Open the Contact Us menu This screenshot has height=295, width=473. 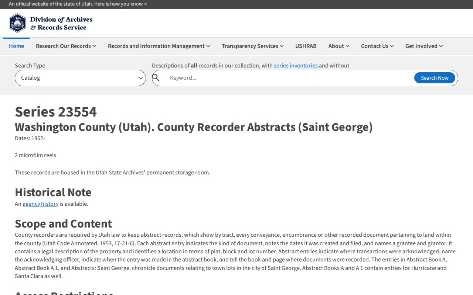click(377, 46)
